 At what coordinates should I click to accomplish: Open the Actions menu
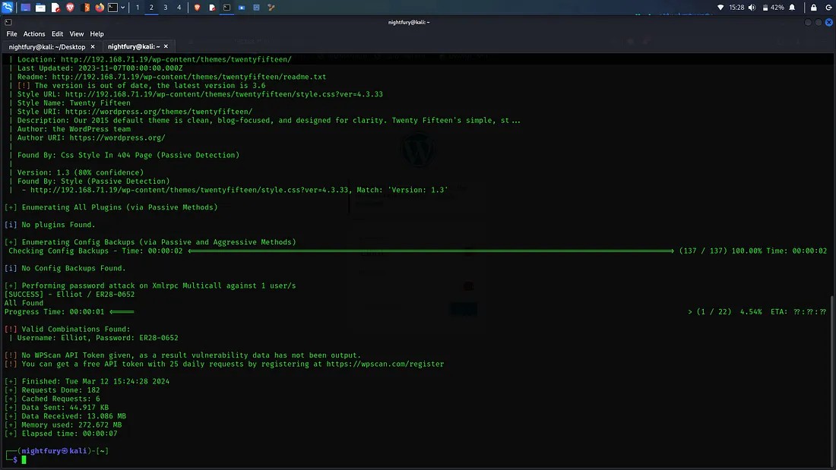click(x=34, y=34)
